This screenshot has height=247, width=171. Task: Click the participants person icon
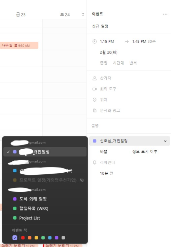click(94, 78)
